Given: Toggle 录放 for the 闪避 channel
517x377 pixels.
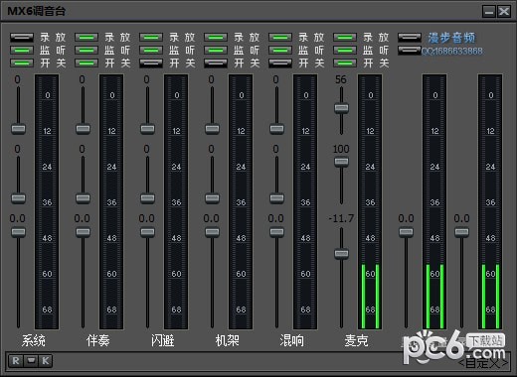Looking at the screenshot, I should [151, 38].
